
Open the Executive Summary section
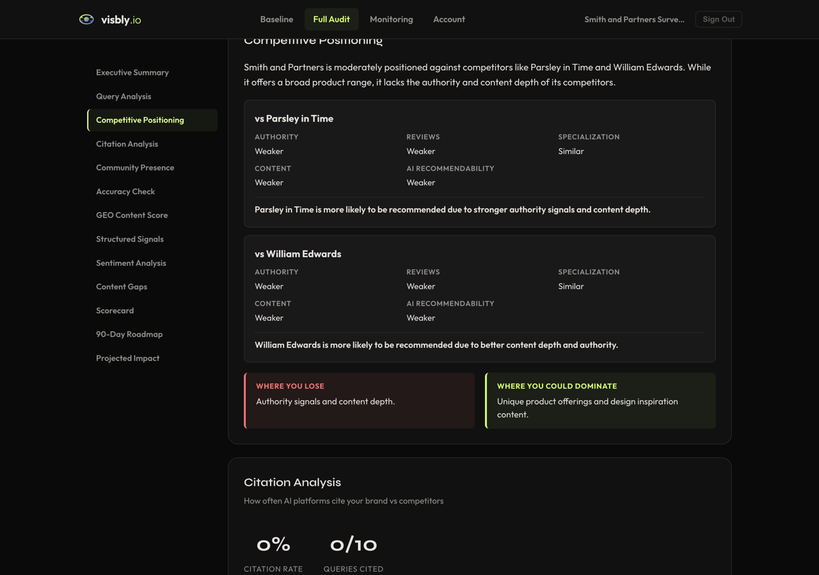point(132,72)
